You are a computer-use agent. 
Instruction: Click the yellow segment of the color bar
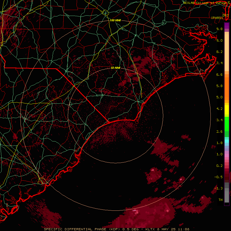pyautogui.click(x=227, y=110)
